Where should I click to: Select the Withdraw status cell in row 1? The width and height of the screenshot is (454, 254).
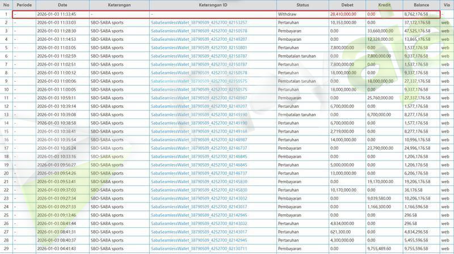point(287,13)
